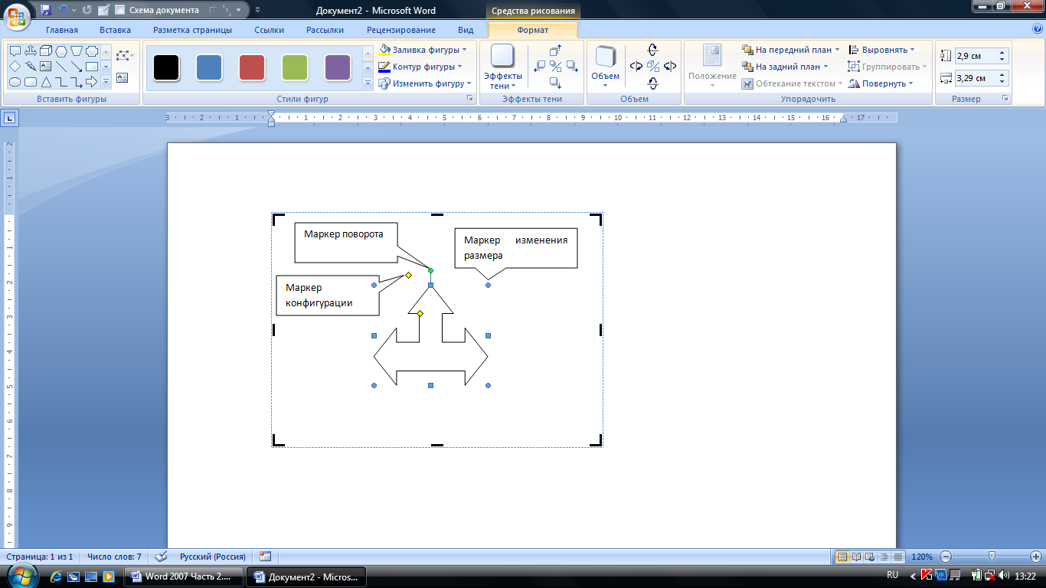
Task: Nudge shadow right icon
Action: pyautogui.click(x=572, y=66)
